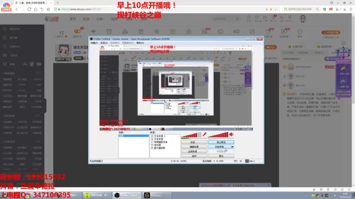Screen dimensions: 355x199
Task: Open 设定 menu in OBS menu bar
Action: [x=104, y=43]
